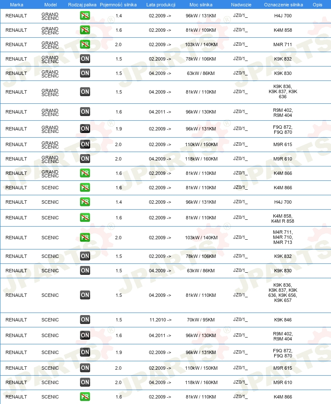Select '1.9' capacity in Grand Scenic F9Q row
The height and width of the screenshot is (404, 331).
(119, 129)
